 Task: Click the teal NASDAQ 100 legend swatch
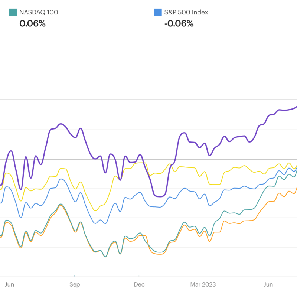point(13,12)
